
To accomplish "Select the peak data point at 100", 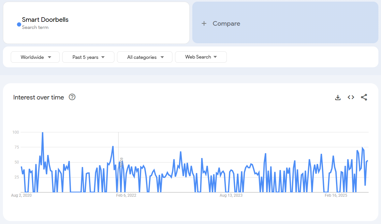I will click(x=42, y=132).
